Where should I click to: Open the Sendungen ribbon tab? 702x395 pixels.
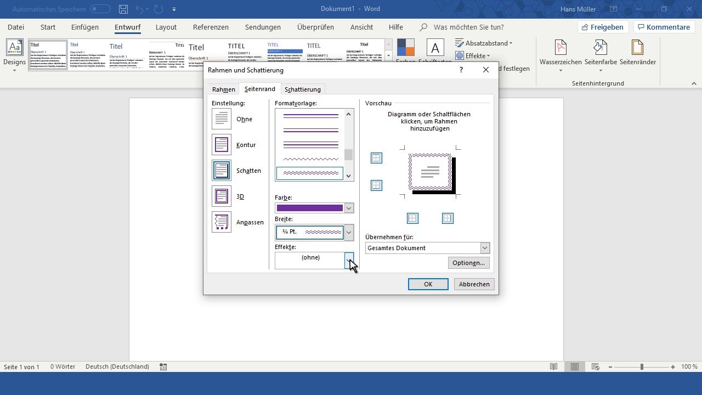263,27
